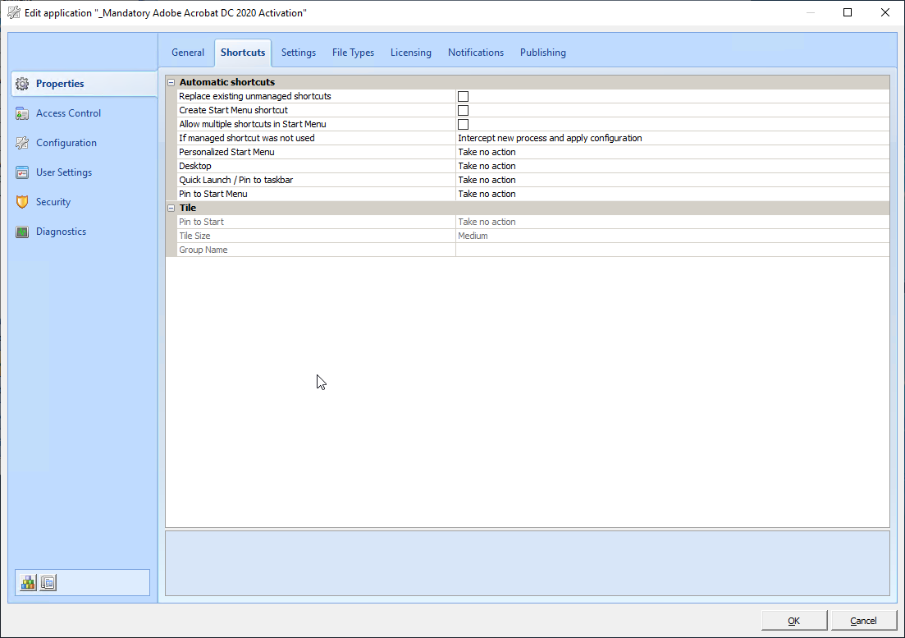Click the Security shield icon

(x=22, y=202)
